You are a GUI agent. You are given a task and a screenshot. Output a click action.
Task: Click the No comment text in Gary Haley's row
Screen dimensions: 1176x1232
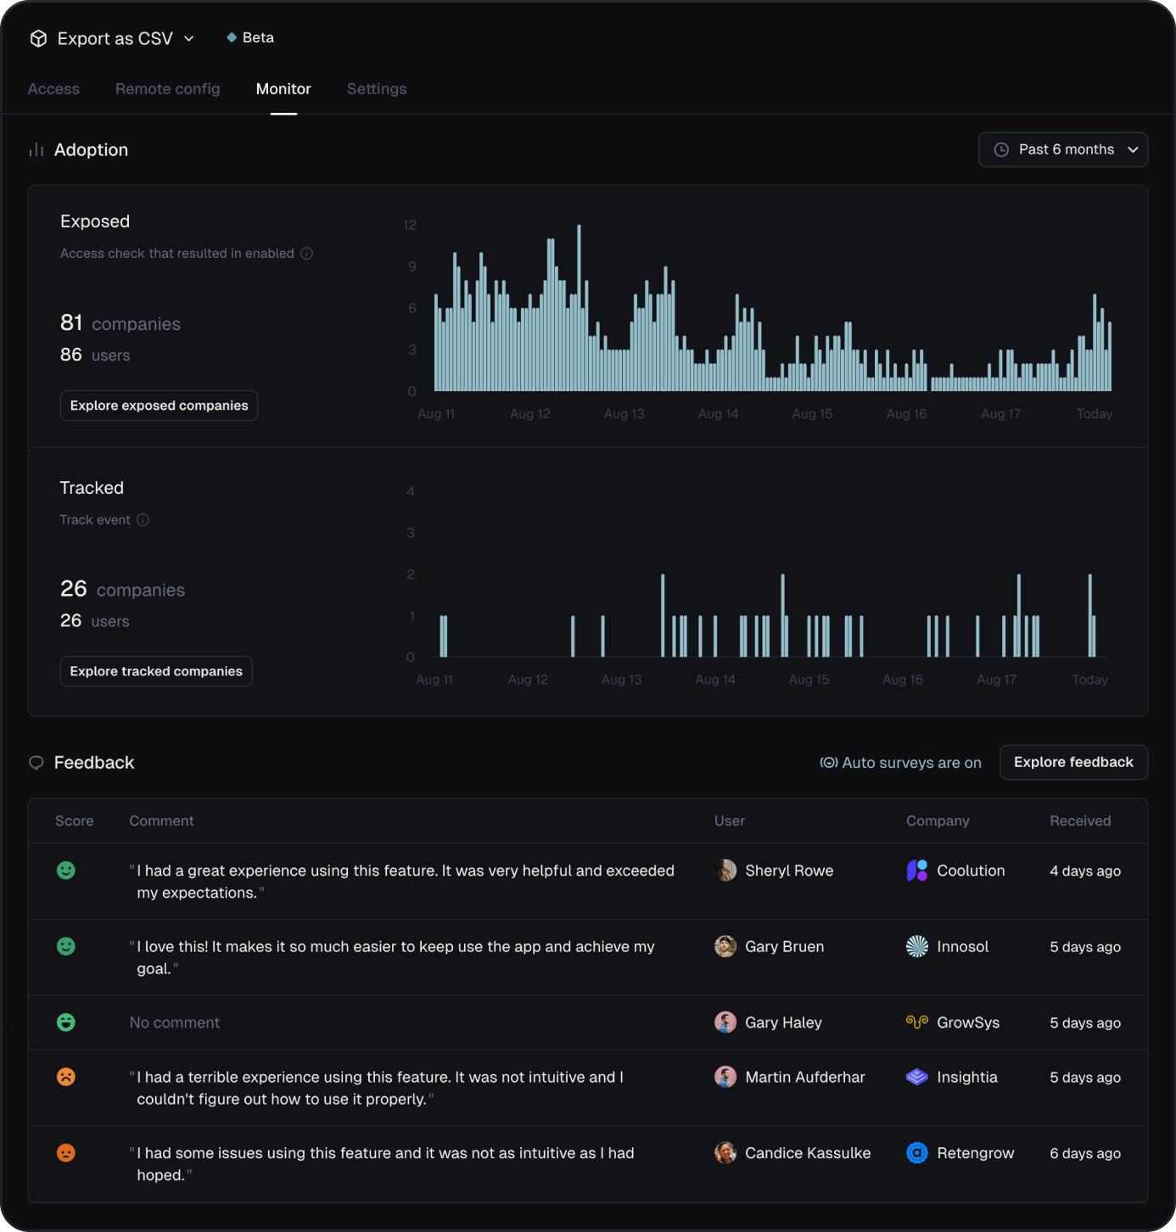[x=175, y=1022]
